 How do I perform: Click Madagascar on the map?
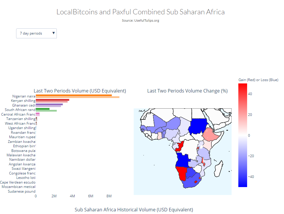(x=219, y=169)
